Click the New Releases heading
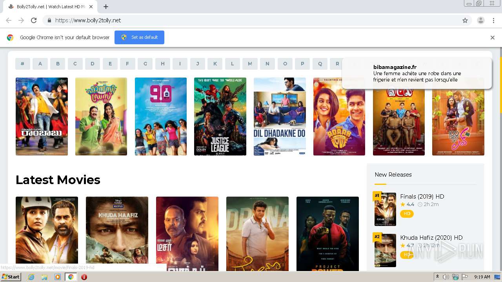This screenshot has height=282, width=502. [393, 175]
